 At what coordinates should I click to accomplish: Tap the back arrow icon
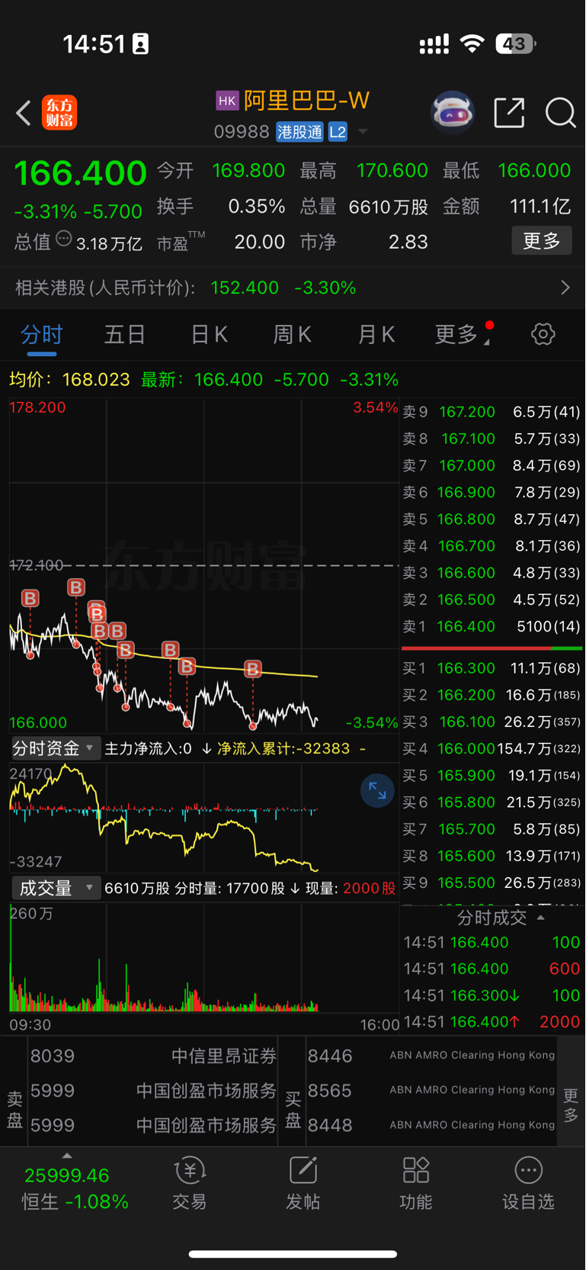click(24, 113)
